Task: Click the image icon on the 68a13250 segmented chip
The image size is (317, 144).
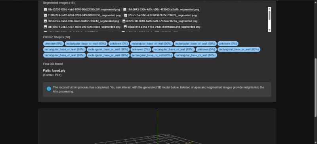Action: pos(46,10)
